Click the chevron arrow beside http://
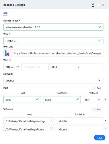This screenshot has height=144, width=109. tap(17, 67)
